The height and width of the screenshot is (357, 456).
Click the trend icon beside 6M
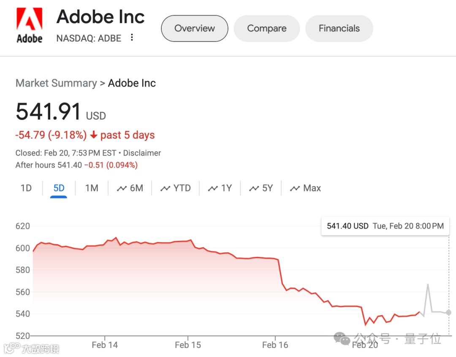pyautogui.click(x=122, y=188)
